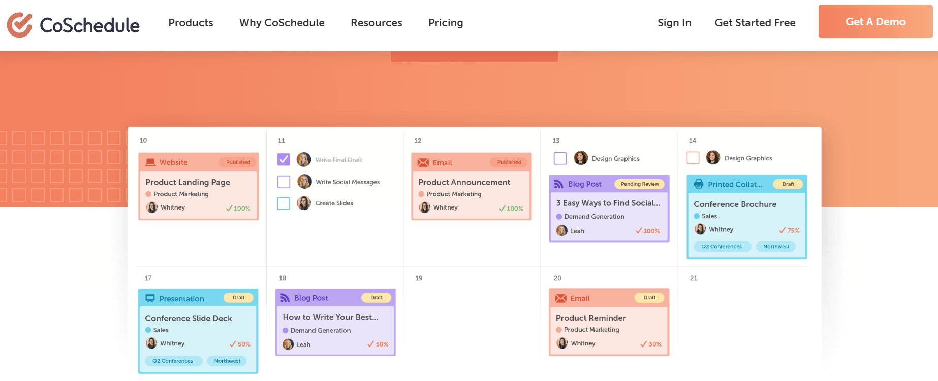Click the CoSchedule wordmark
Screen dimensions: 938x381
pyautogui.click(x=89, y=25)
